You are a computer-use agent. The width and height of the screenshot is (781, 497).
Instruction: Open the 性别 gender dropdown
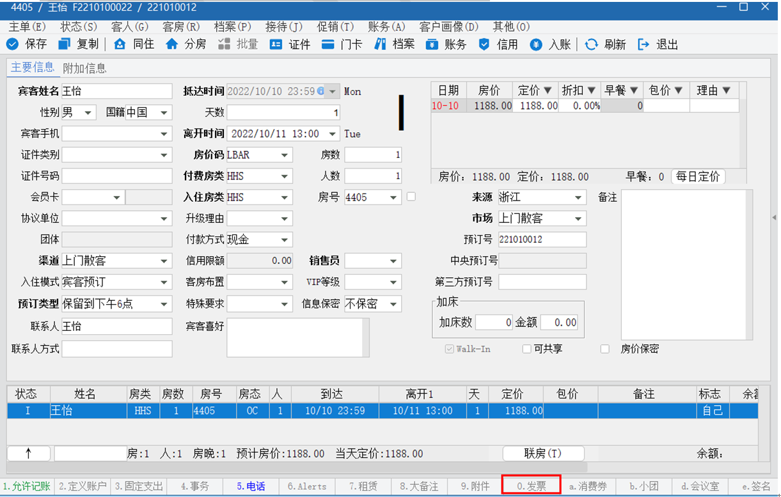tap(88, 112)
